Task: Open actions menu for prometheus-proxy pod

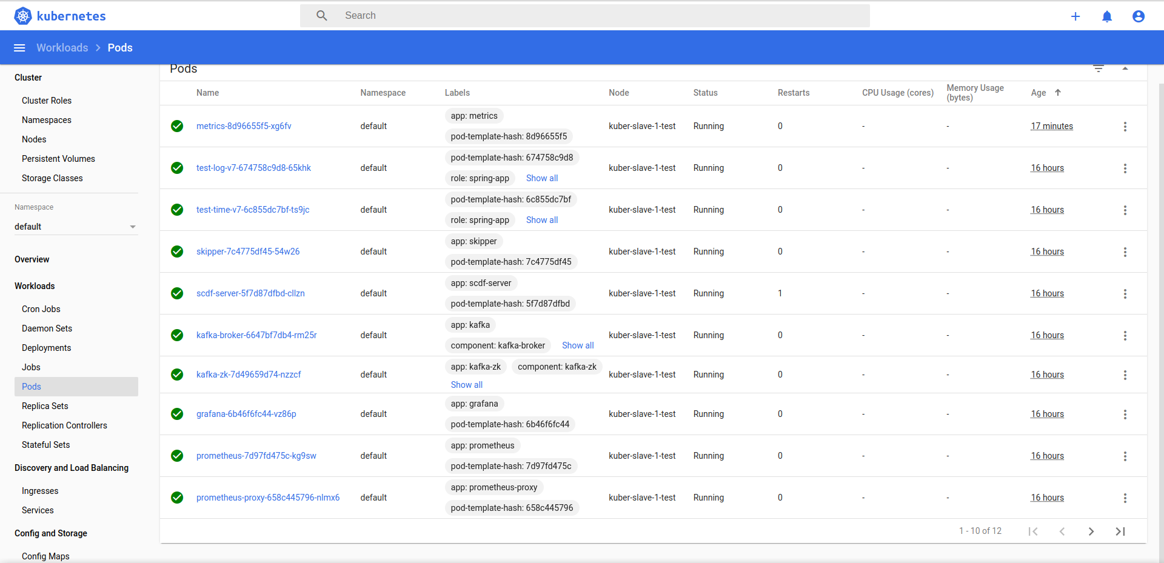Action: [1125, 498]
